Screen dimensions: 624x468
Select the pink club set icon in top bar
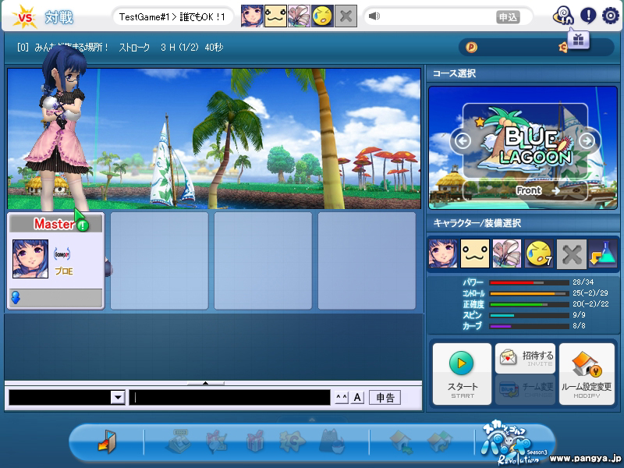tap(299, 16)
